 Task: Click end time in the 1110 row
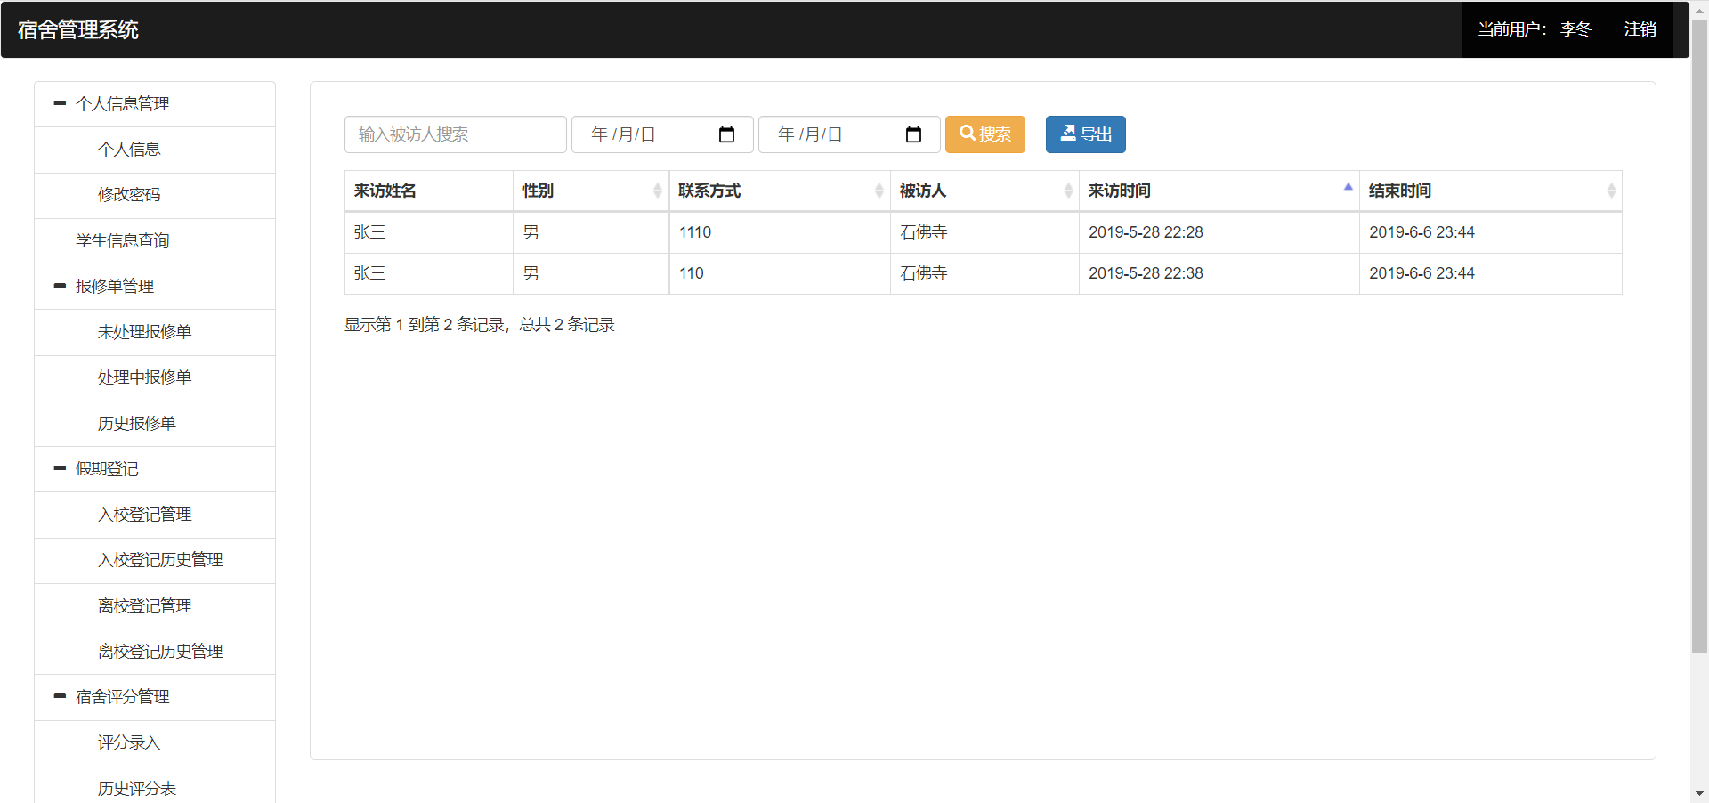click(x=1421, y=232)
